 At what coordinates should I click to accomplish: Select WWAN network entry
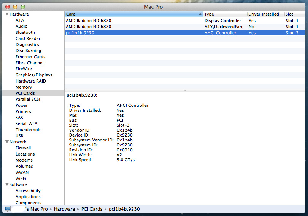pyautogui.click(x=22, y=172)
